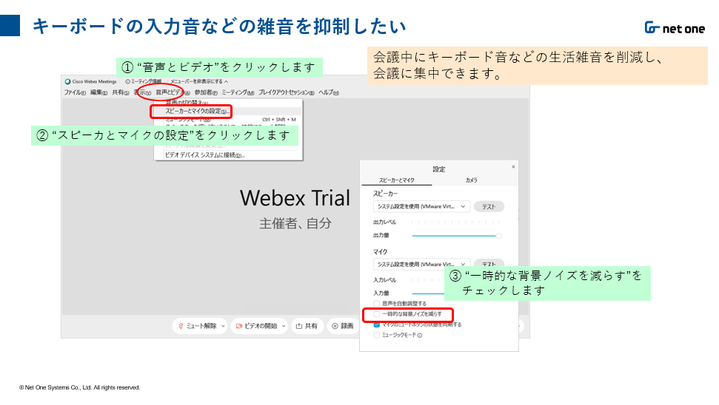This screenshot has width=719, height=405.
Task: Close the 設定 dialog
Action: pos(513,167)
